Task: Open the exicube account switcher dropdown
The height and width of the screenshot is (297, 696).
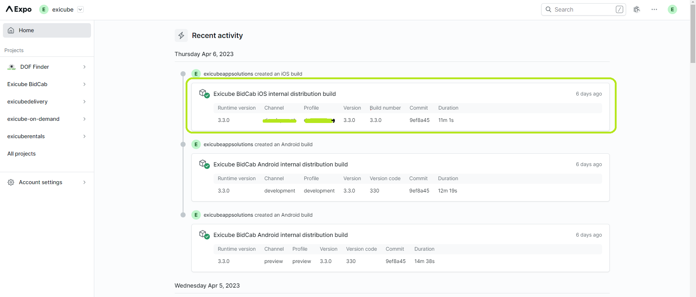Action: [x=80, y=9]
